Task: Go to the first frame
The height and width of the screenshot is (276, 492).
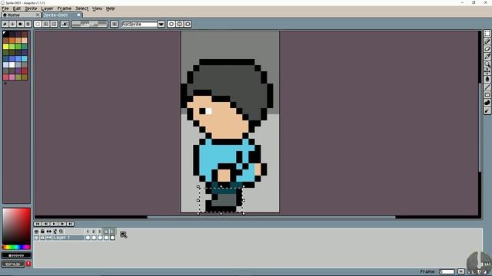Action: [38, 224]
